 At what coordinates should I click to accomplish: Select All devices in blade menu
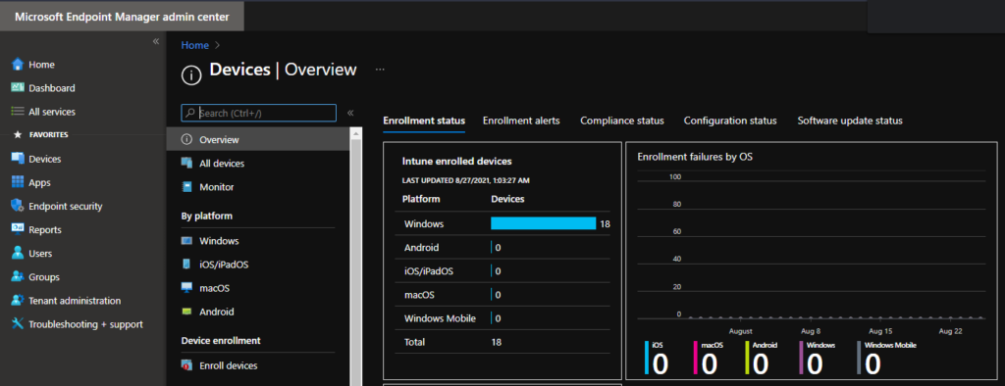click(x=222, y=164)
